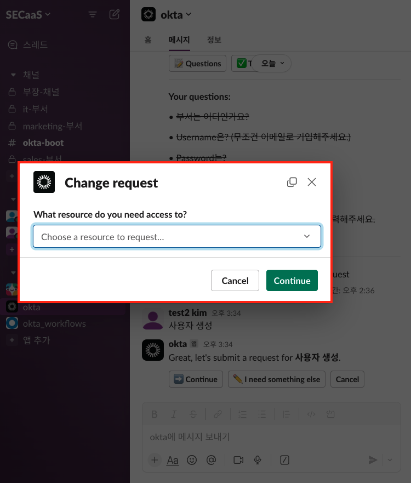Expand the SECaaS workspace menu
411x483 pixels.
pyautogui.click(x=28, y=14)
